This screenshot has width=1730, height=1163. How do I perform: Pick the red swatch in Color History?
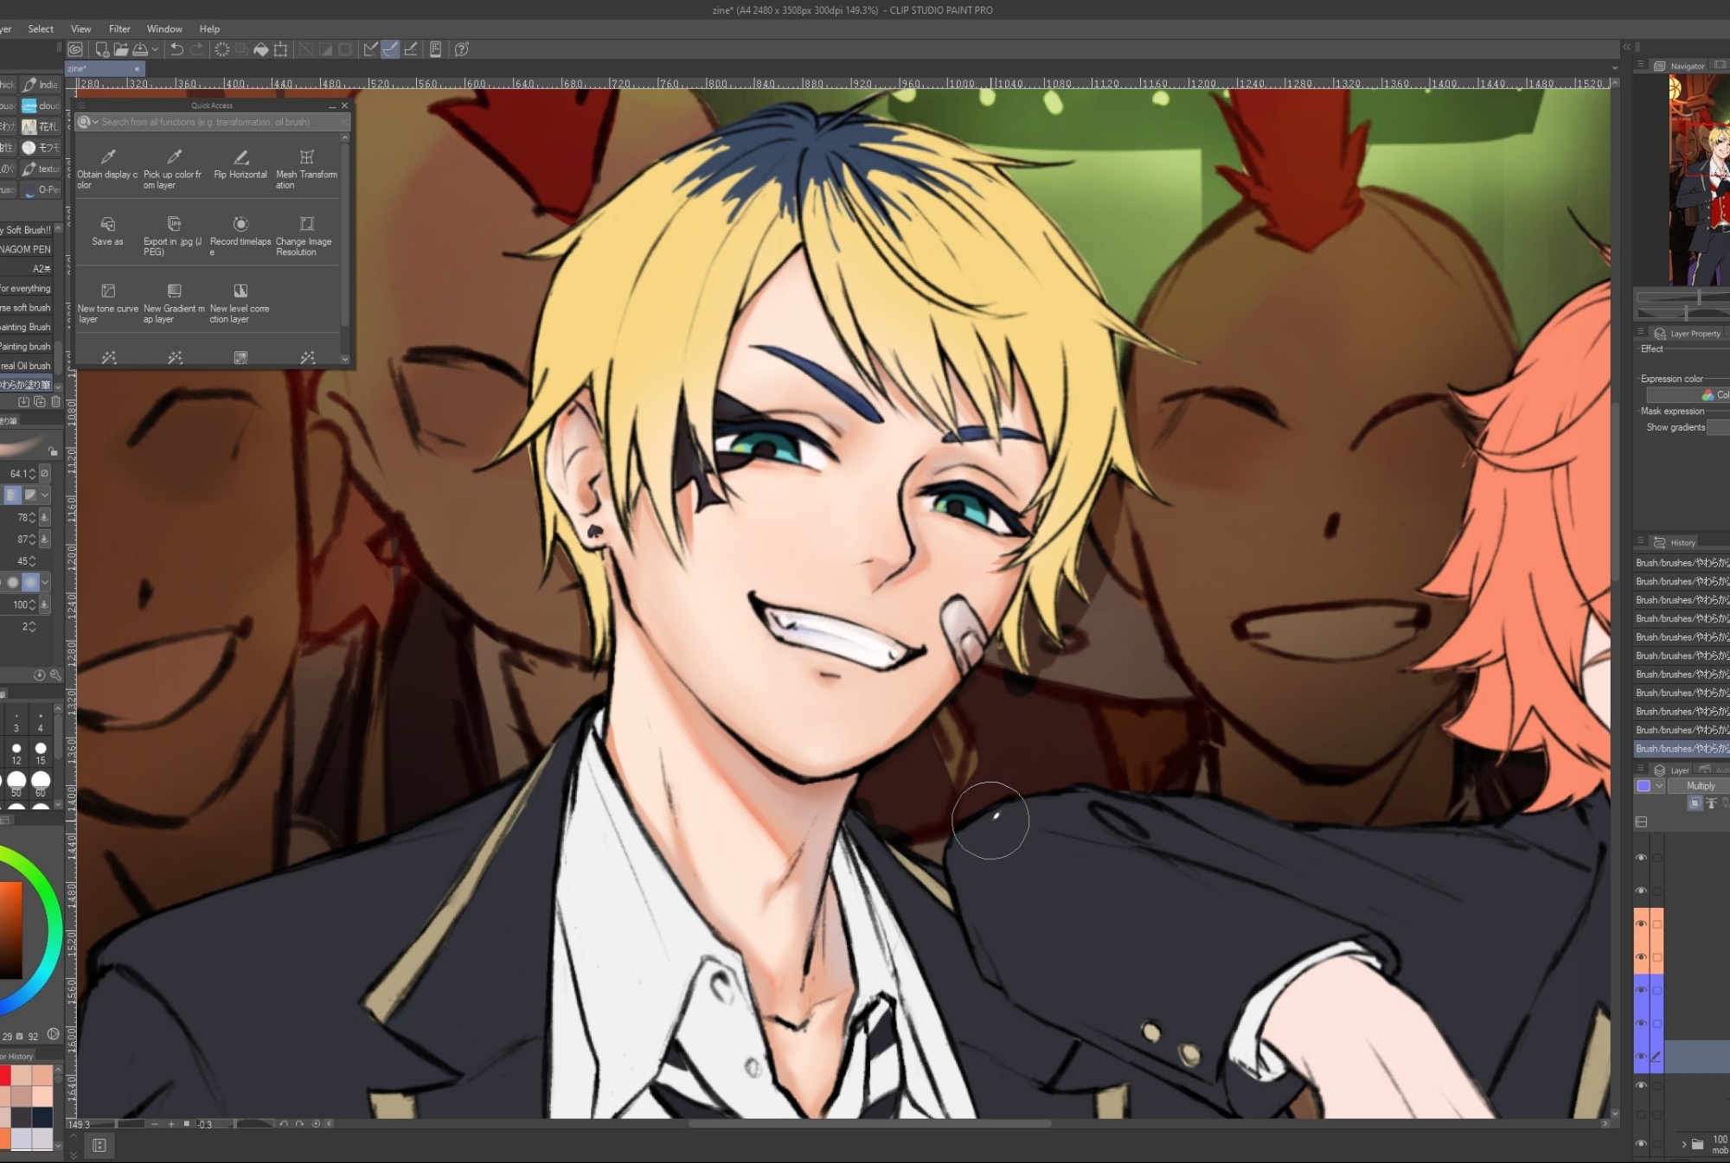click(x=4, y=1076)
